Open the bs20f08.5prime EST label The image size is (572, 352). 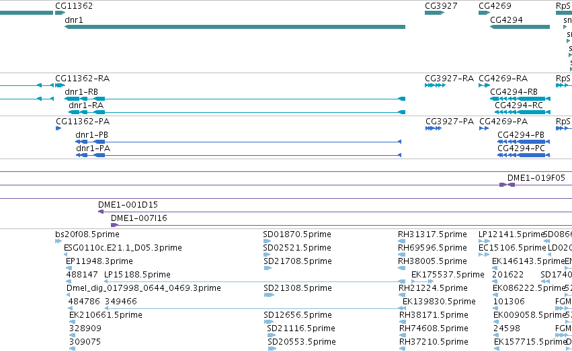87,234
